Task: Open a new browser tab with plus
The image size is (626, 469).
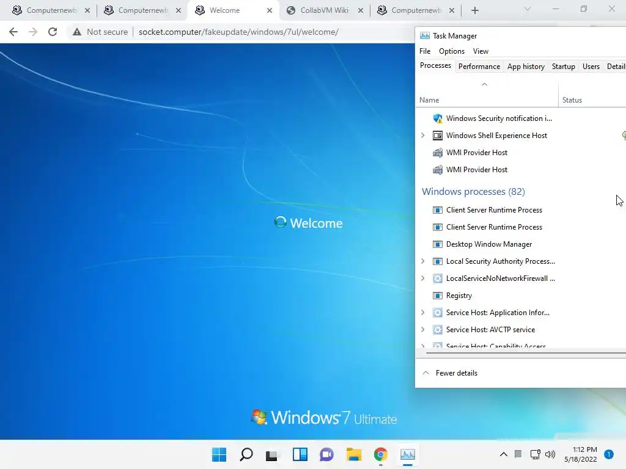Action: [474, 10]
